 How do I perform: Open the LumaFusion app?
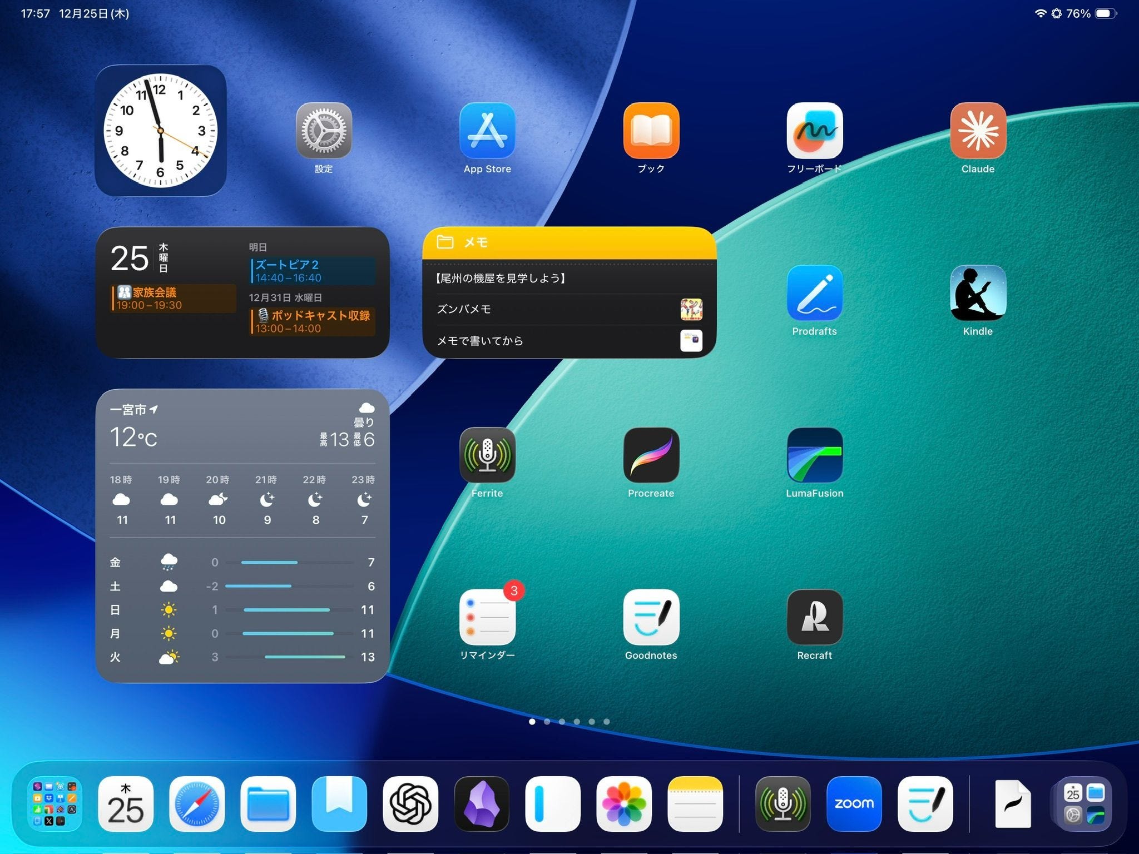(814, 455)
